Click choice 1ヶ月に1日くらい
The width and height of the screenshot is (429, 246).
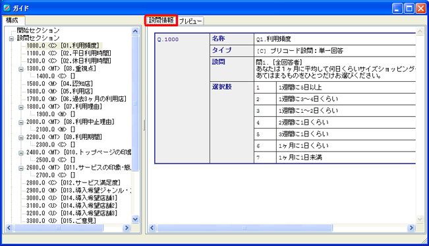pyautogui.click(x=304, y=146)
